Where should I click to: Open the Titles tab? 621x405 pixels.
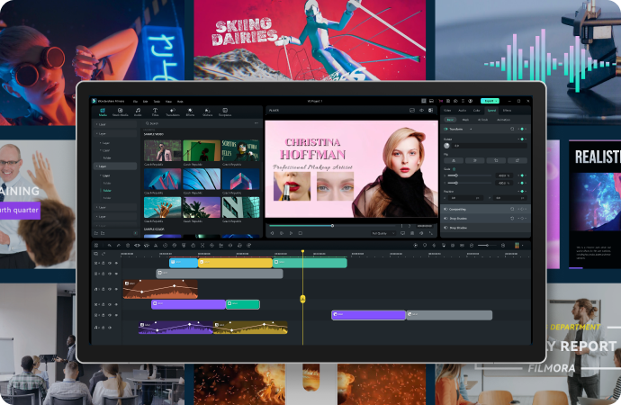(155, 112)
